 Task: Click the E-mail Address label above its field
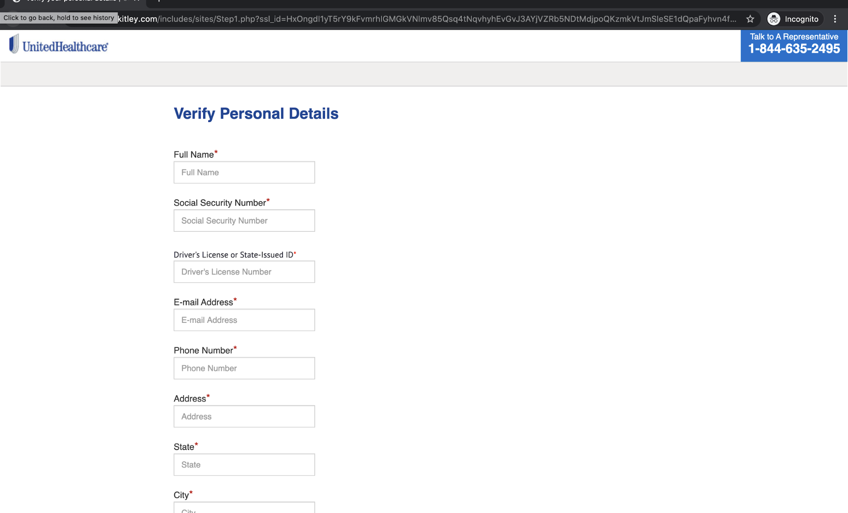pyautogui.click(x=203, y=302)
